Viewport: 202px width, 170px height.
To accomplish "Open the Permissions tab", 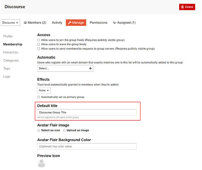I will 98,23.
